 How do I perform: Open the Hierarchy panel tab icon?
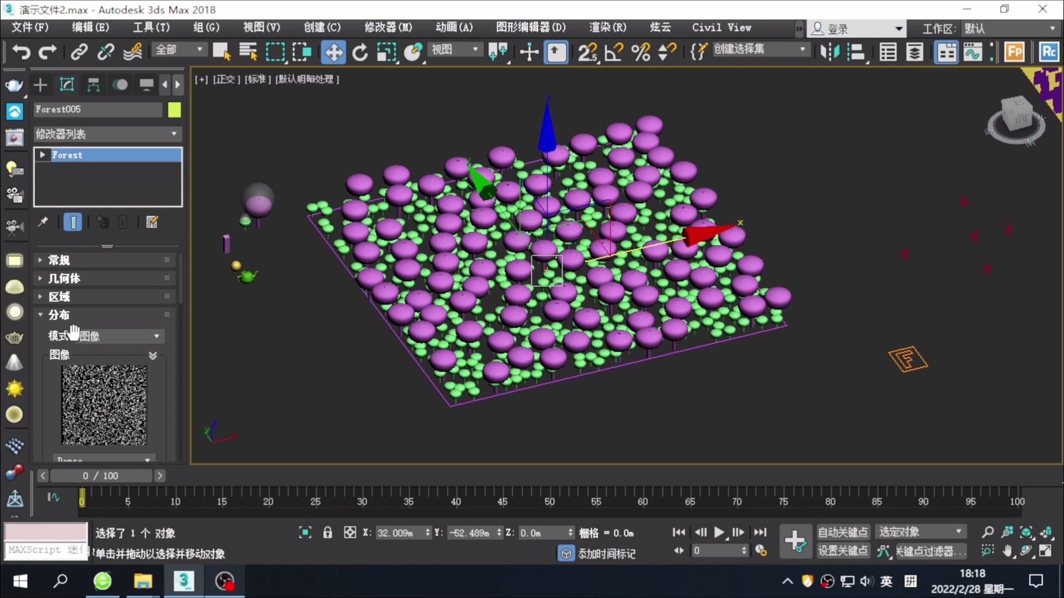coord(93,85)
